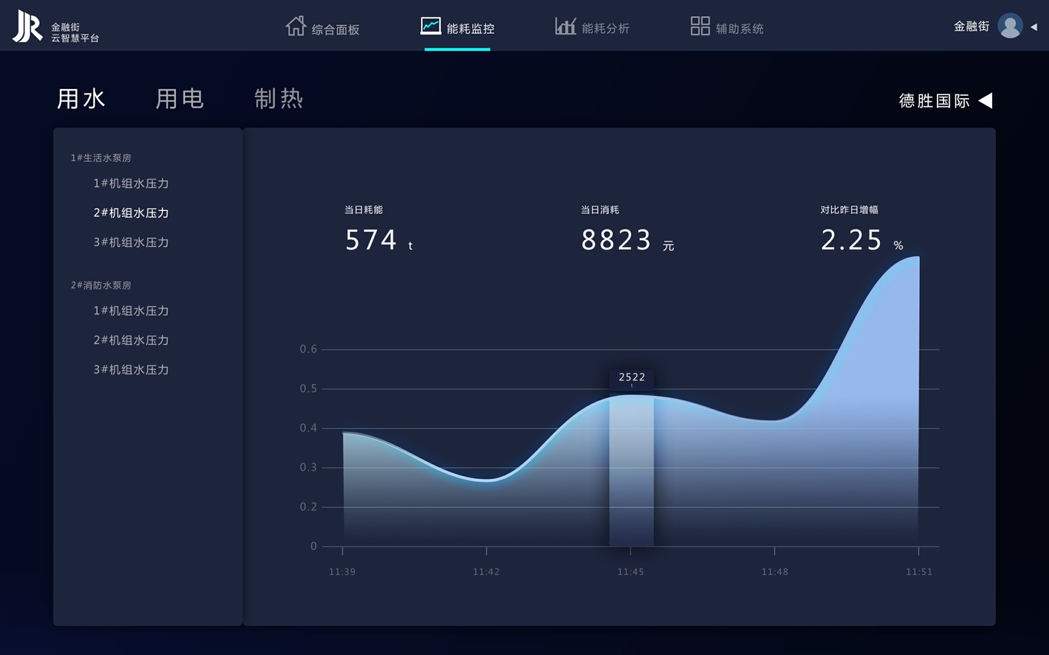Click the 574 t energy value

(x=379, y=240)
